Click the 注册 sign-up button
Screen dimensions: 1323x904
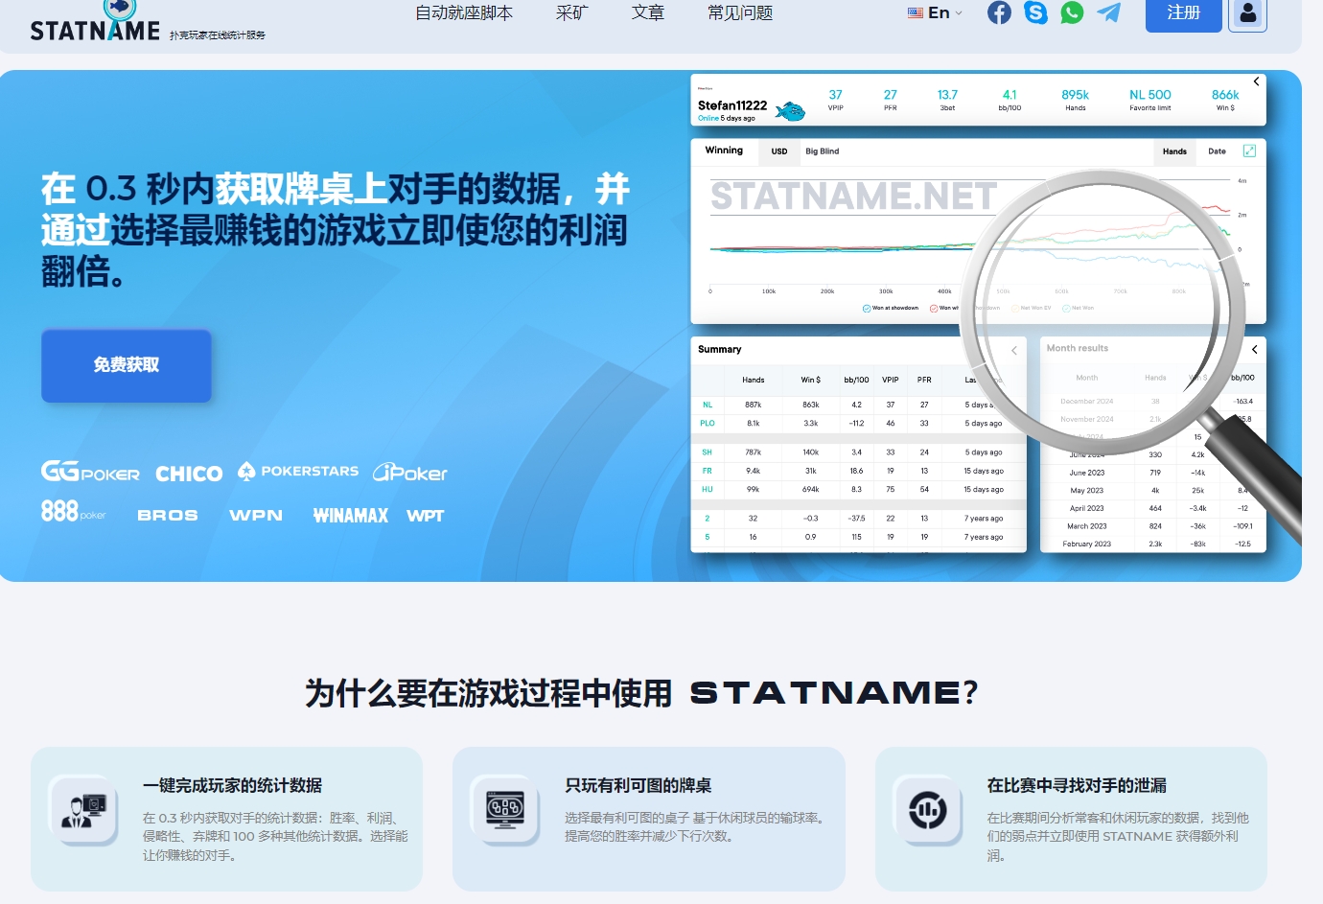point(1184,14)
